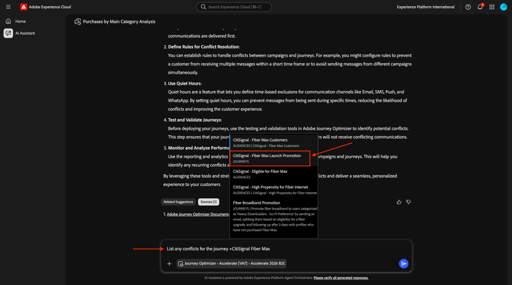Screen dimensions: 512x285
Task: Choose CitiSignal - Eligible for Fiber Max audience
Action: click(274, 174)
